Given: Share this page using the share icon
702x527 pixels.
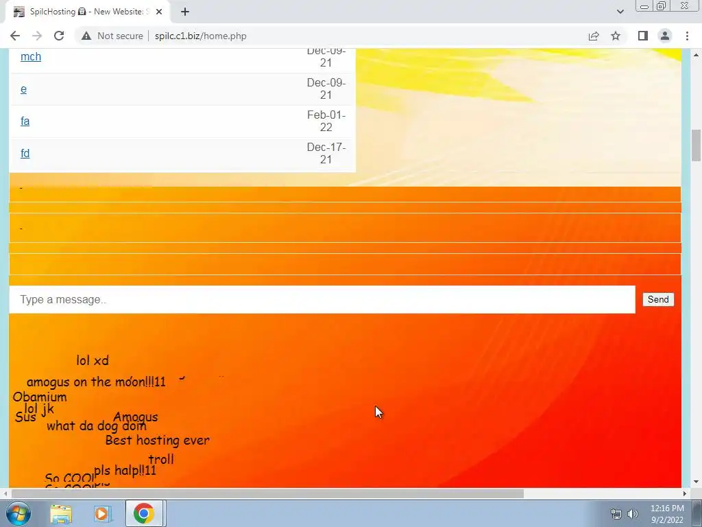Looking at the screenshot, I should point(594,36).
